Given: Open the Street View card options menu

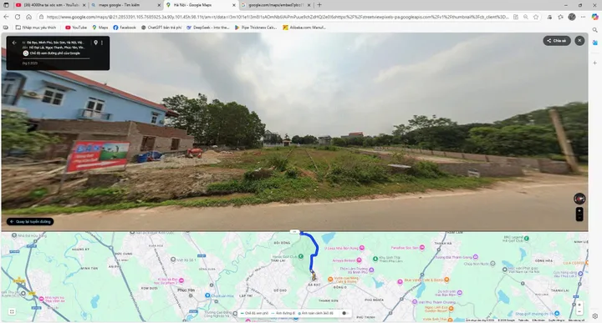Looking at the screenshot, I should [x=102, y=43].
